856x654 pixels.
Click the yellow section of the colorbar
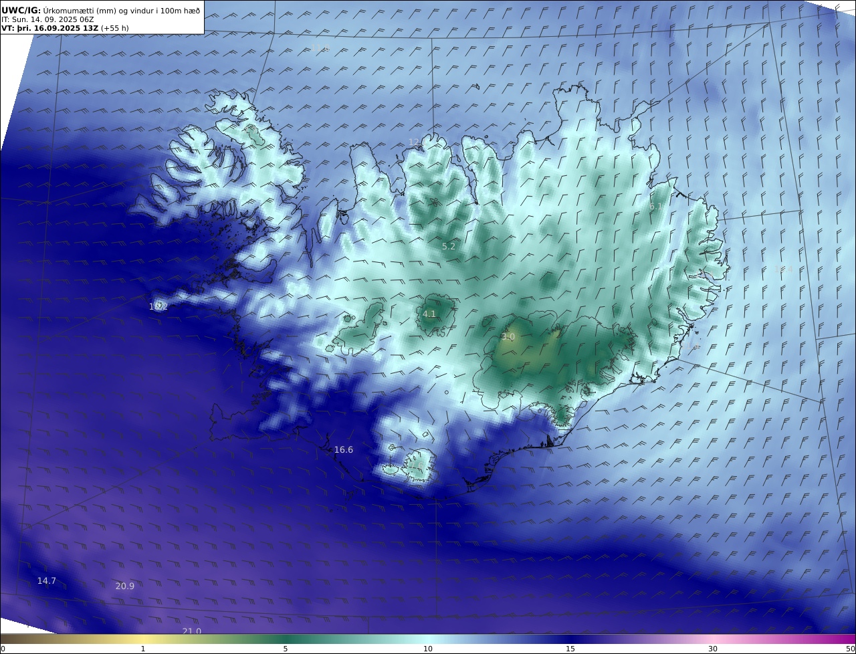[x=143, y=639]
